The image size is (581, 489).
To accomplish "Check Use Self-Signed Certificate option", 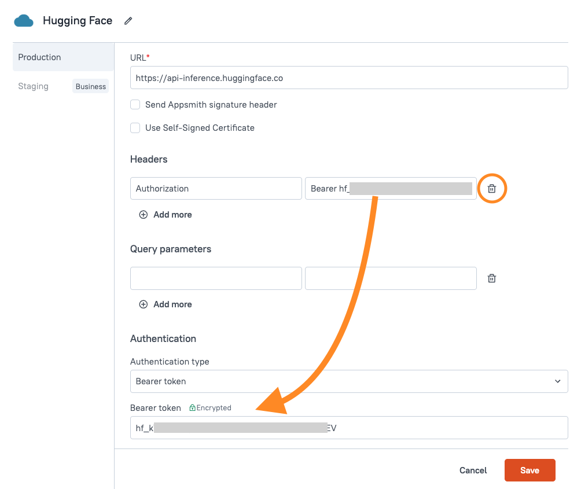I will click(x=135, y=128).
